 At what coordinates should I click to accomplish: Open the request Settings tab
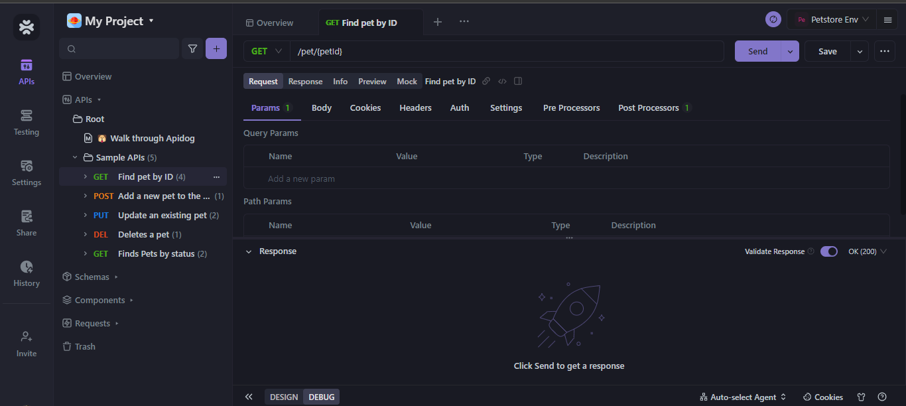(506, 107)
